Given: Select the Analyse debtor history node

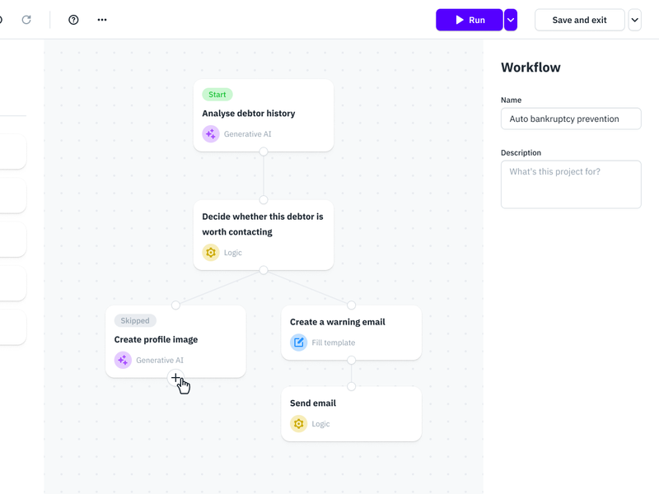Looking at the screenshot, I should (249, 114).
